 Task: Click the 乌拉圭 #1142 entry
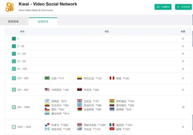(x=92, y=129)
